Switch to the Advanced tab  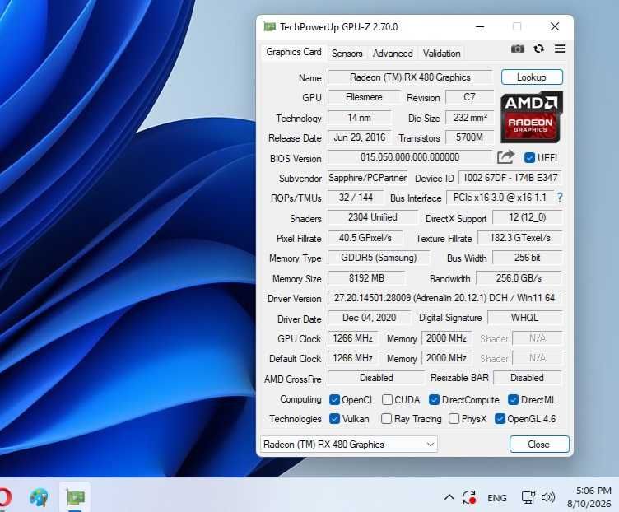click(x=393, y=54)
